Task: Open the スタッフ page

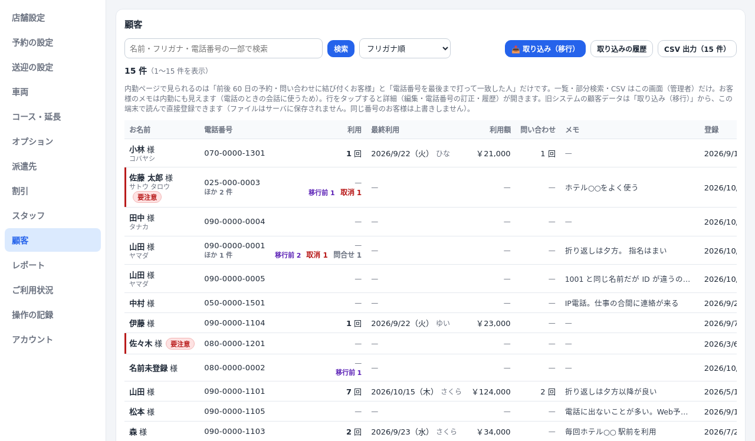Action: (x=52, y=216)
